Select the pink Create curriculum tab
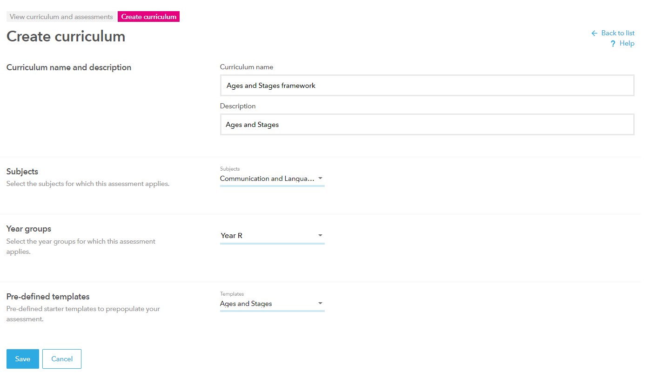Image resolution: width=650 pixels, height=378 pixels. click(x=149, y=17)
